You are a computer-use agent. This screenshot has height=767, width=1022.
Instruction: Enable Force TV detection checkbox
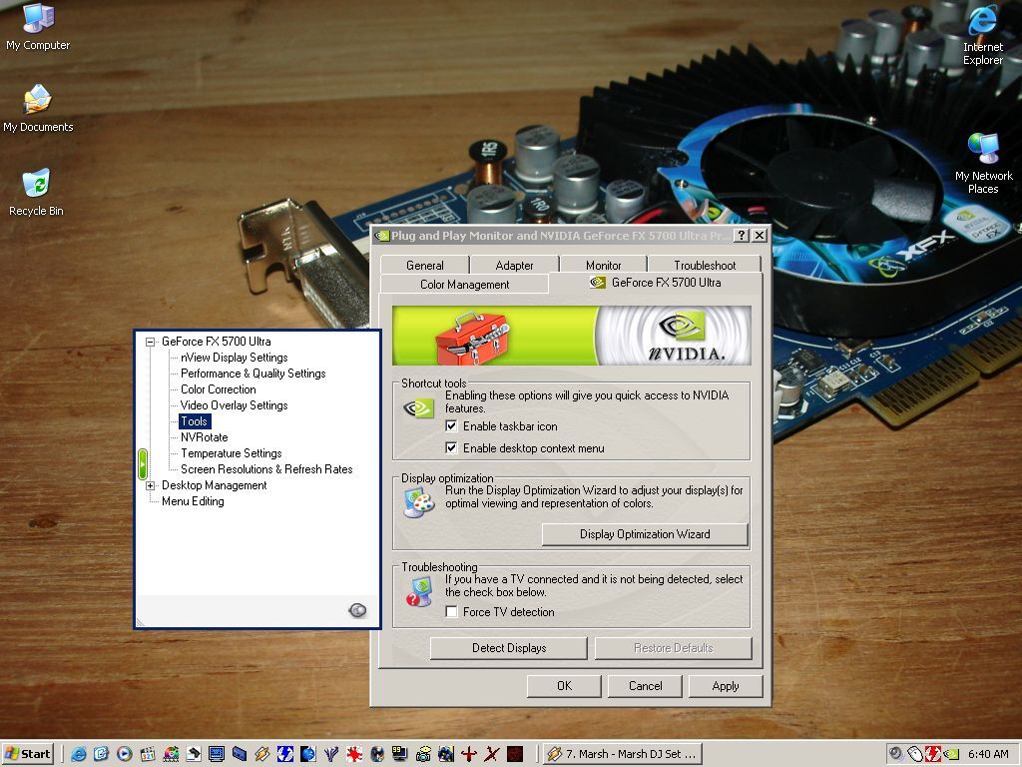(x=451, y=612)
